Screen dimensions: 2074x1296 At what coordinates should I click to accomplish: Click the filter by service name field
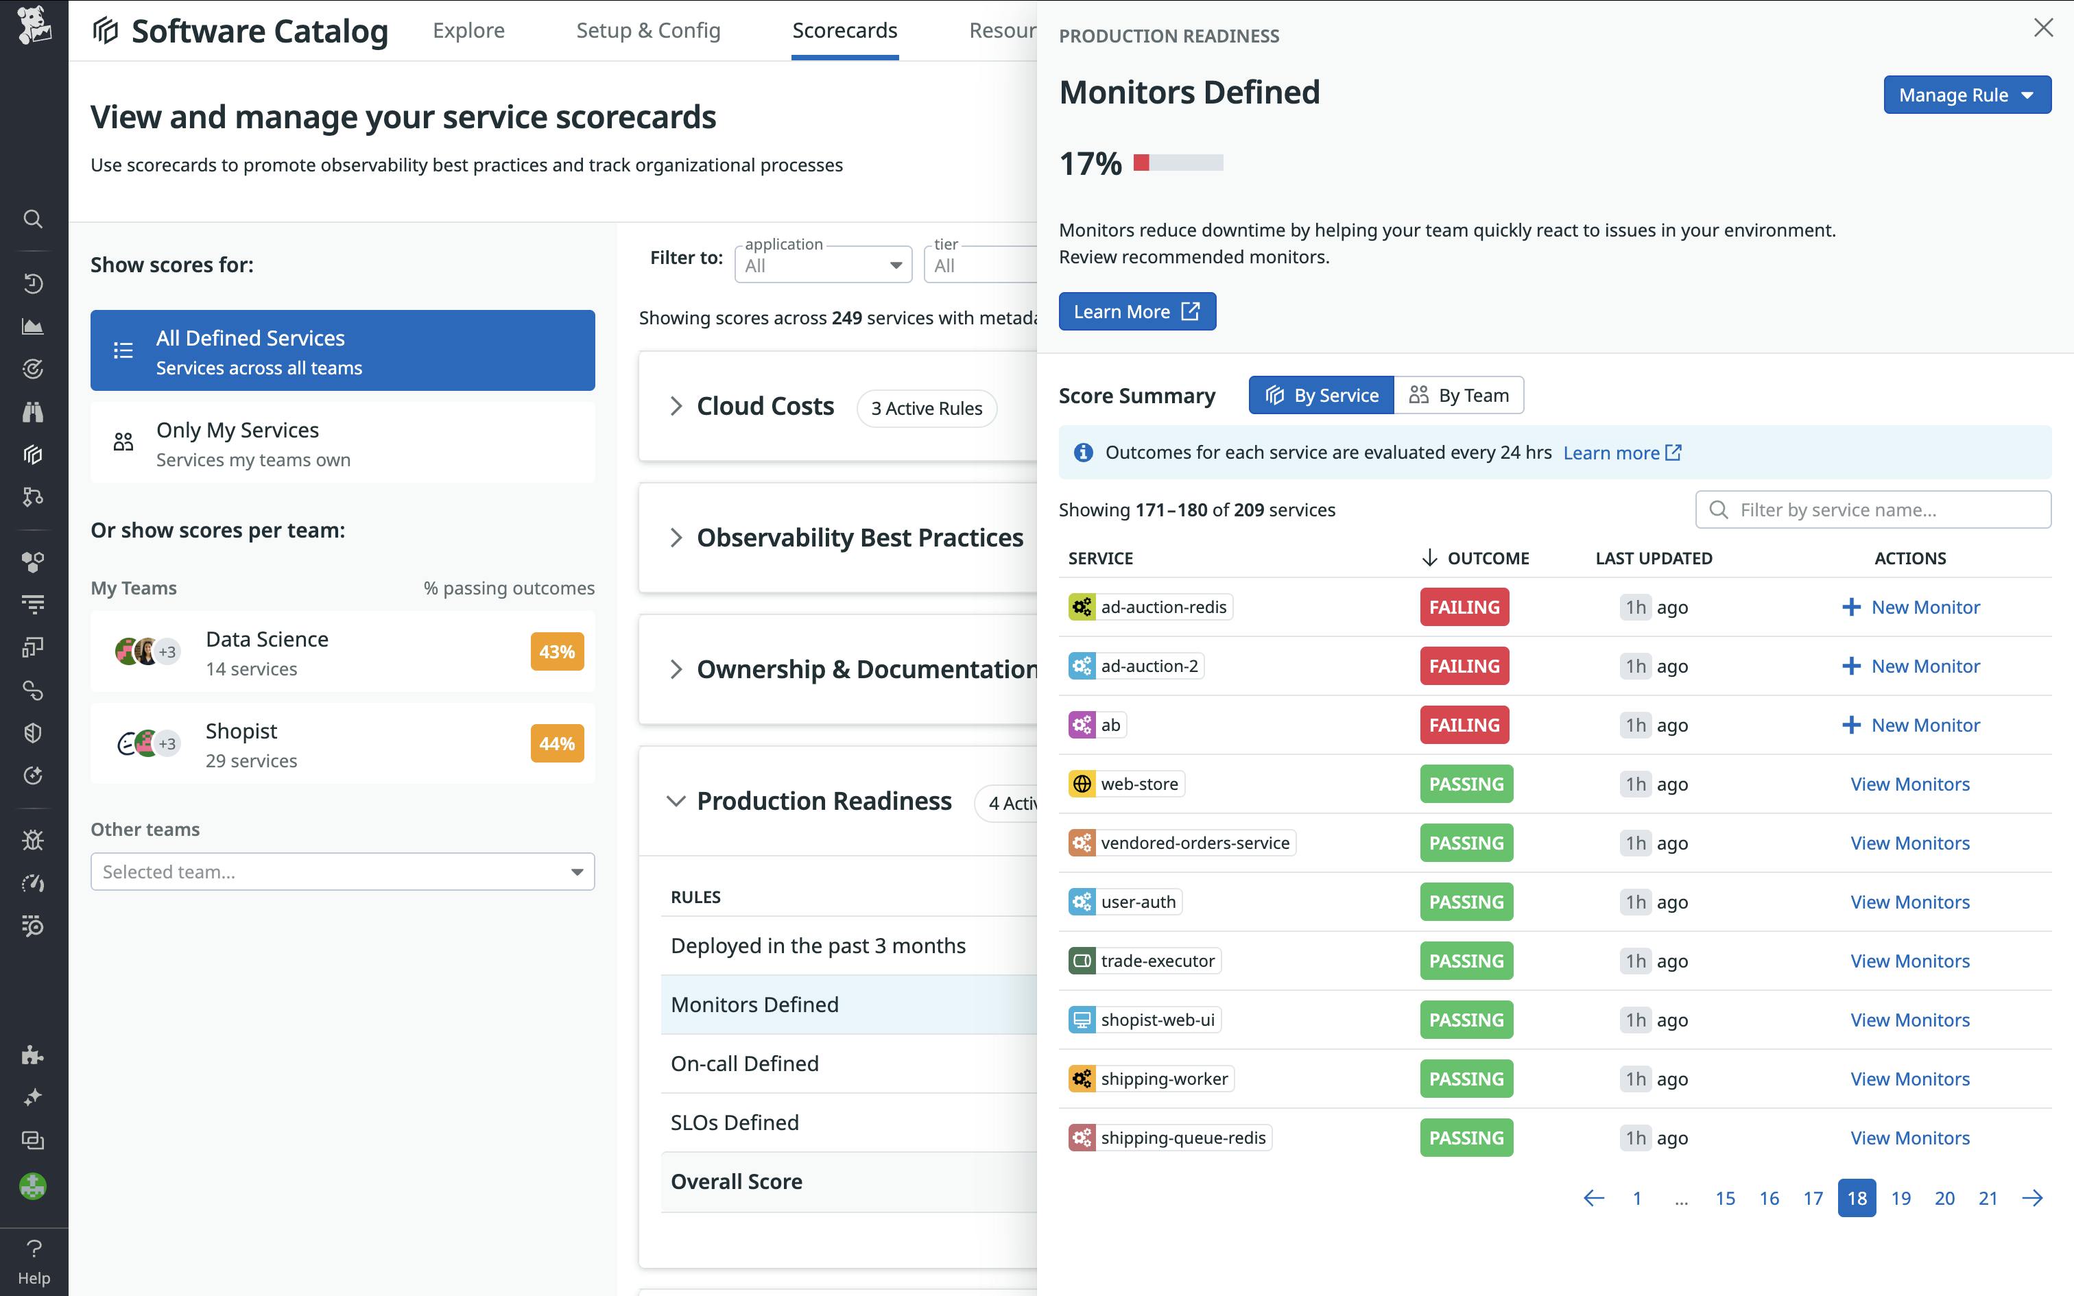1872,509
